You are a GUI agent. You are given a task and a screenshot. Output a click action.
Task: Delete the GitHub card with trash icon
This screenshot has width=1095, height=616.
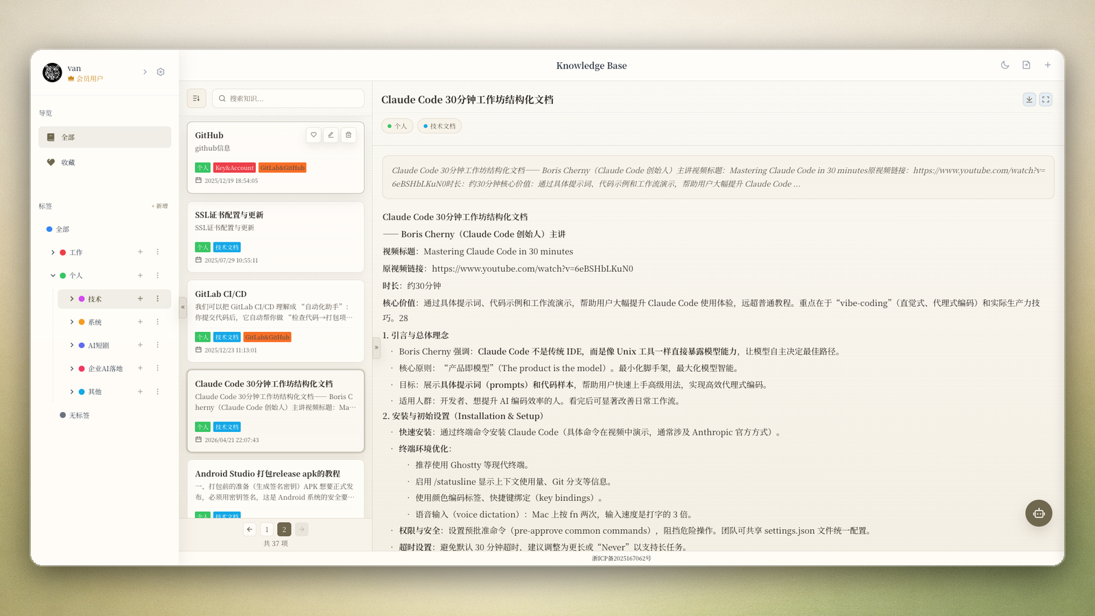(348, 135)
